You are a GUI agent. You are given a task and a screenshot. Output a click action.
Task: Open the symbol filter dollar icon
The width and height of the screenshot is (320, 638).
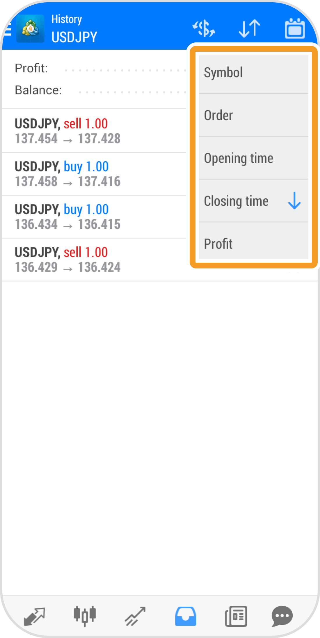(x=204, y=28)
